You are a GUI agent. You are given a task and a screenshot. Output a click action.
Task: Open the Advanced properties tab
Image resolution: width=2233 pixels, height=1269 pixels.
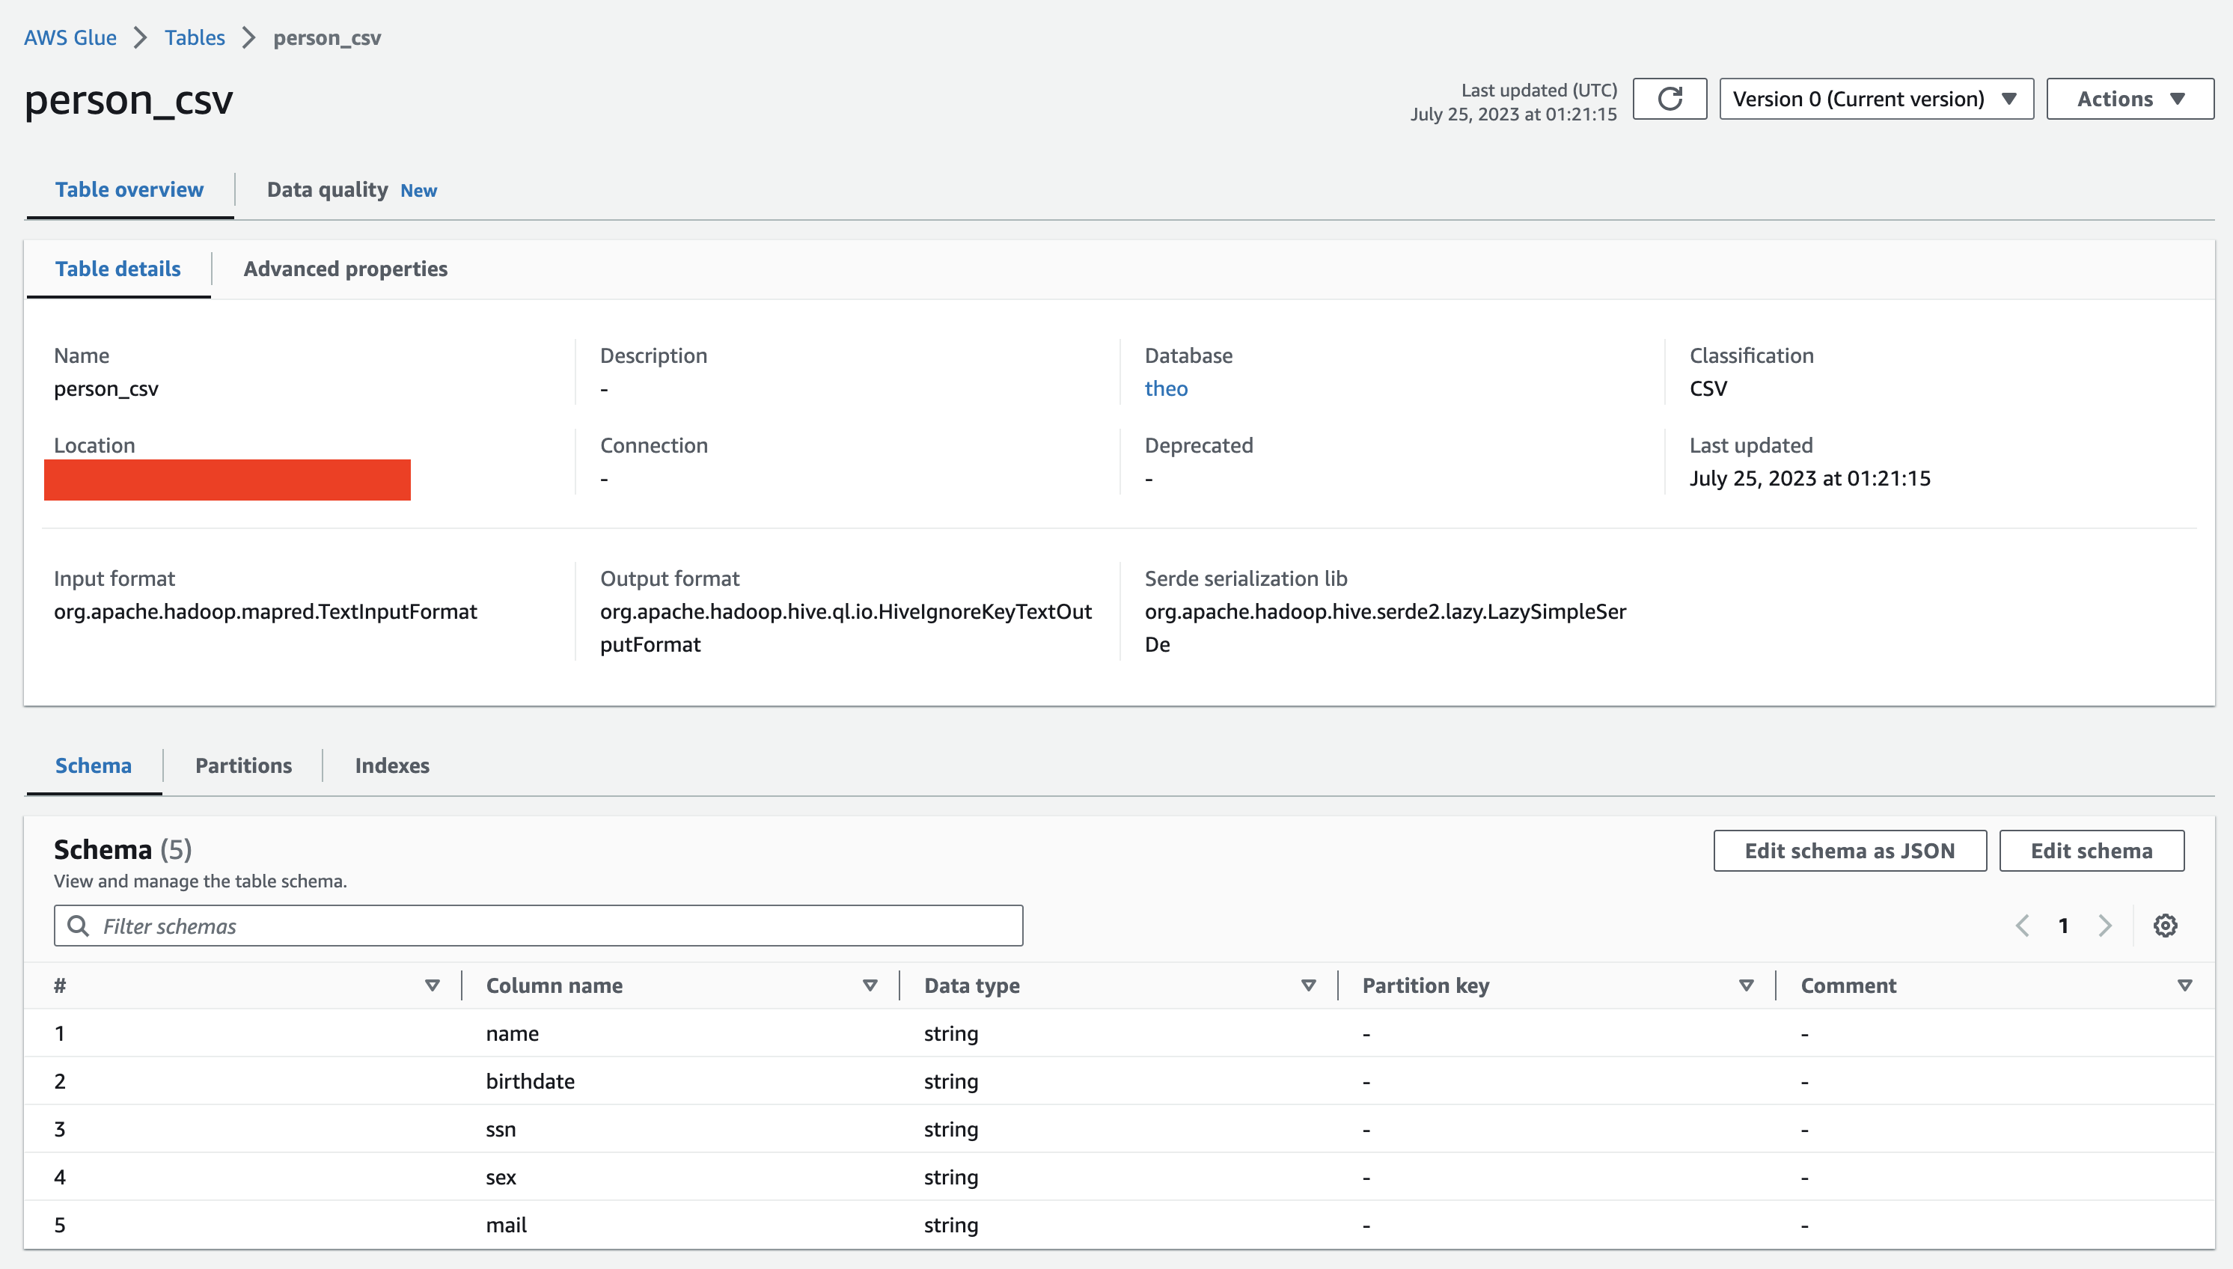click(x=345, y=269)
